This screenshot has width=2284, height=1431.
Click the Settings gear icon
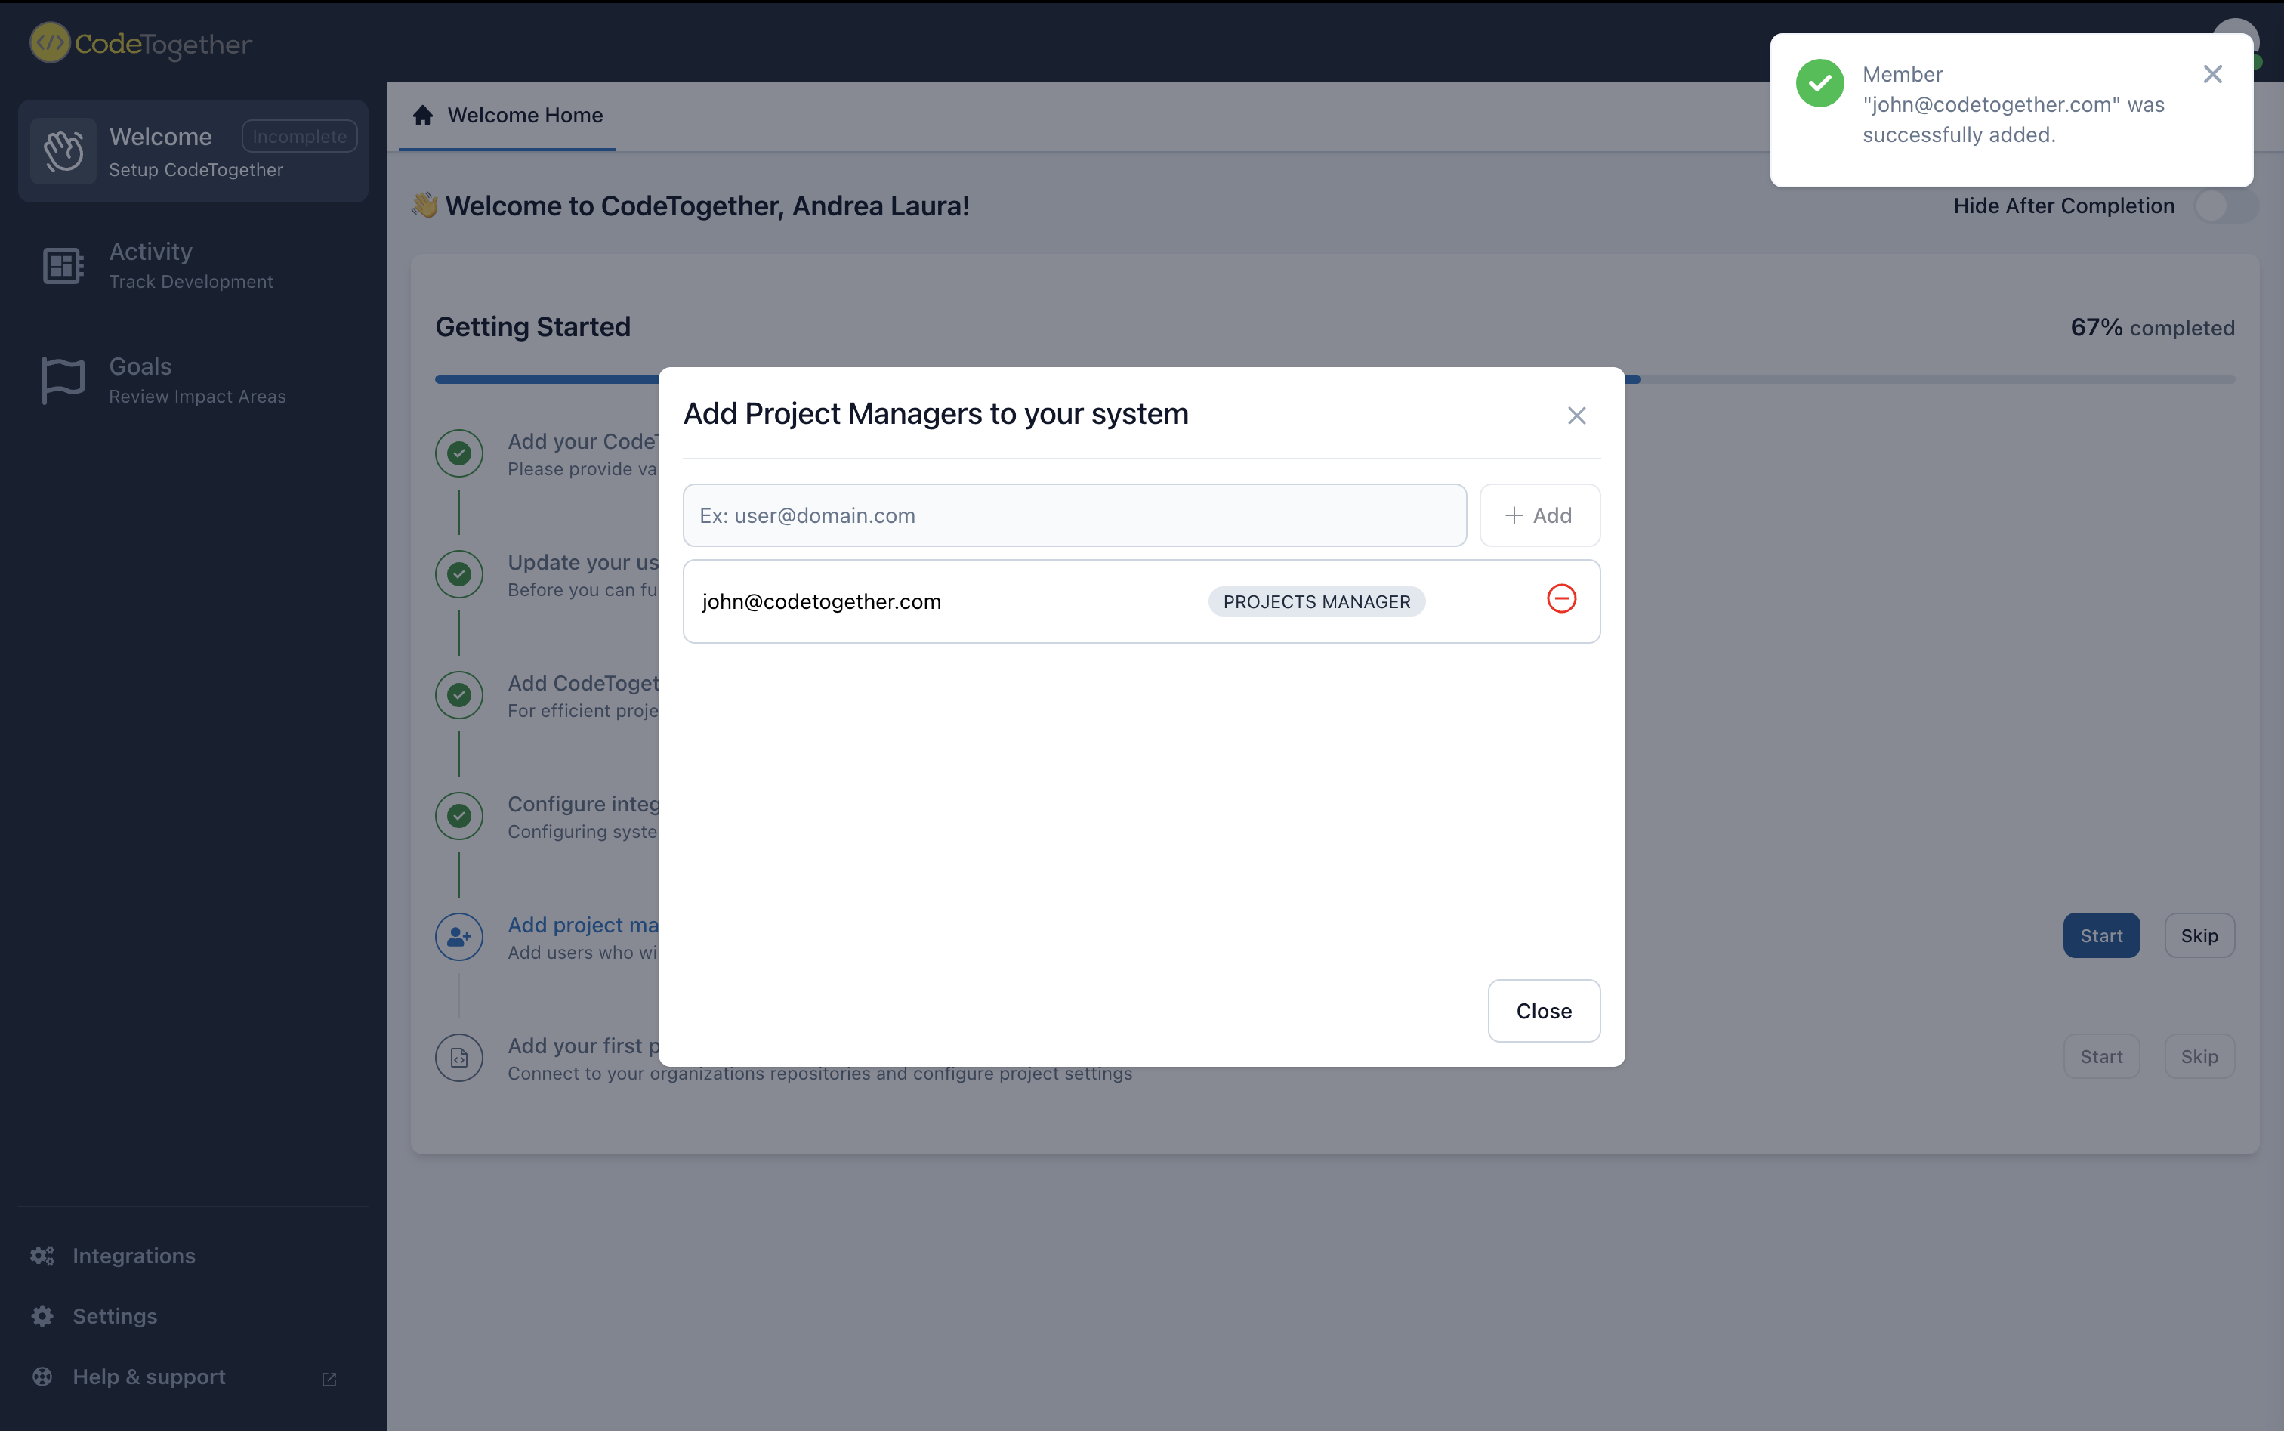tap(42, 1316)
